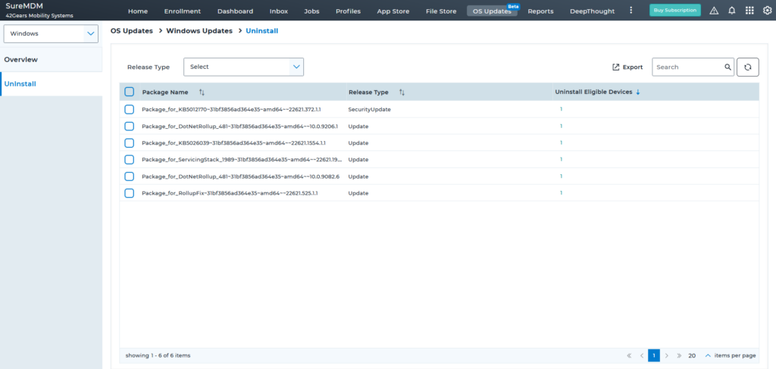Sort by the Release Type column arrows
The height and width of the screenshot is (369, 776).
pos(402,92)
